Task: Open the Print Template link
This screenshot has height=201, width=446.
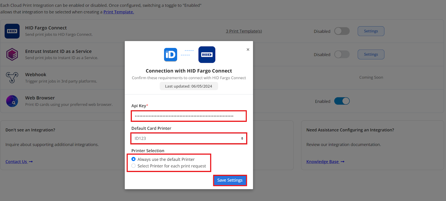Action: (119, 12)
